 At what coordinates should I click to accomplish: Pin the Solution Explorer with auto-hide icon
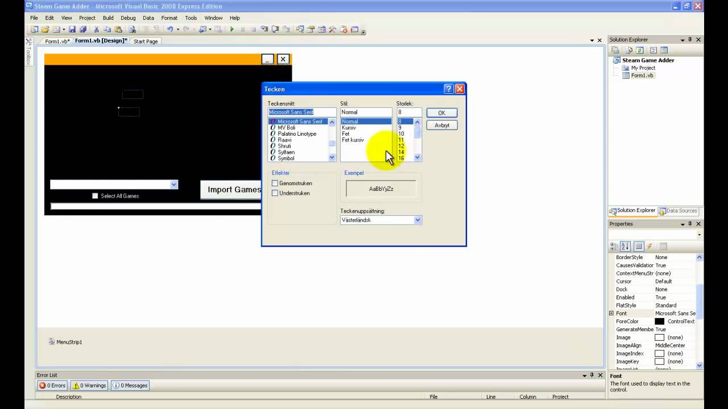tap(690, 39)
